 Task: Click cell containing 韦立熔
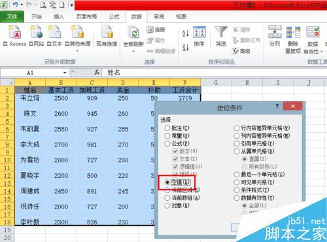(x=30, y=98)
